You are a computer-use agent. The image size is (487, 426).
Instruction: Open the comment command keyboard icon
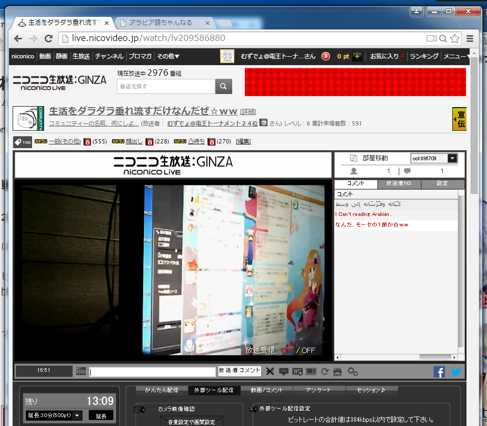tap(81, 371)
